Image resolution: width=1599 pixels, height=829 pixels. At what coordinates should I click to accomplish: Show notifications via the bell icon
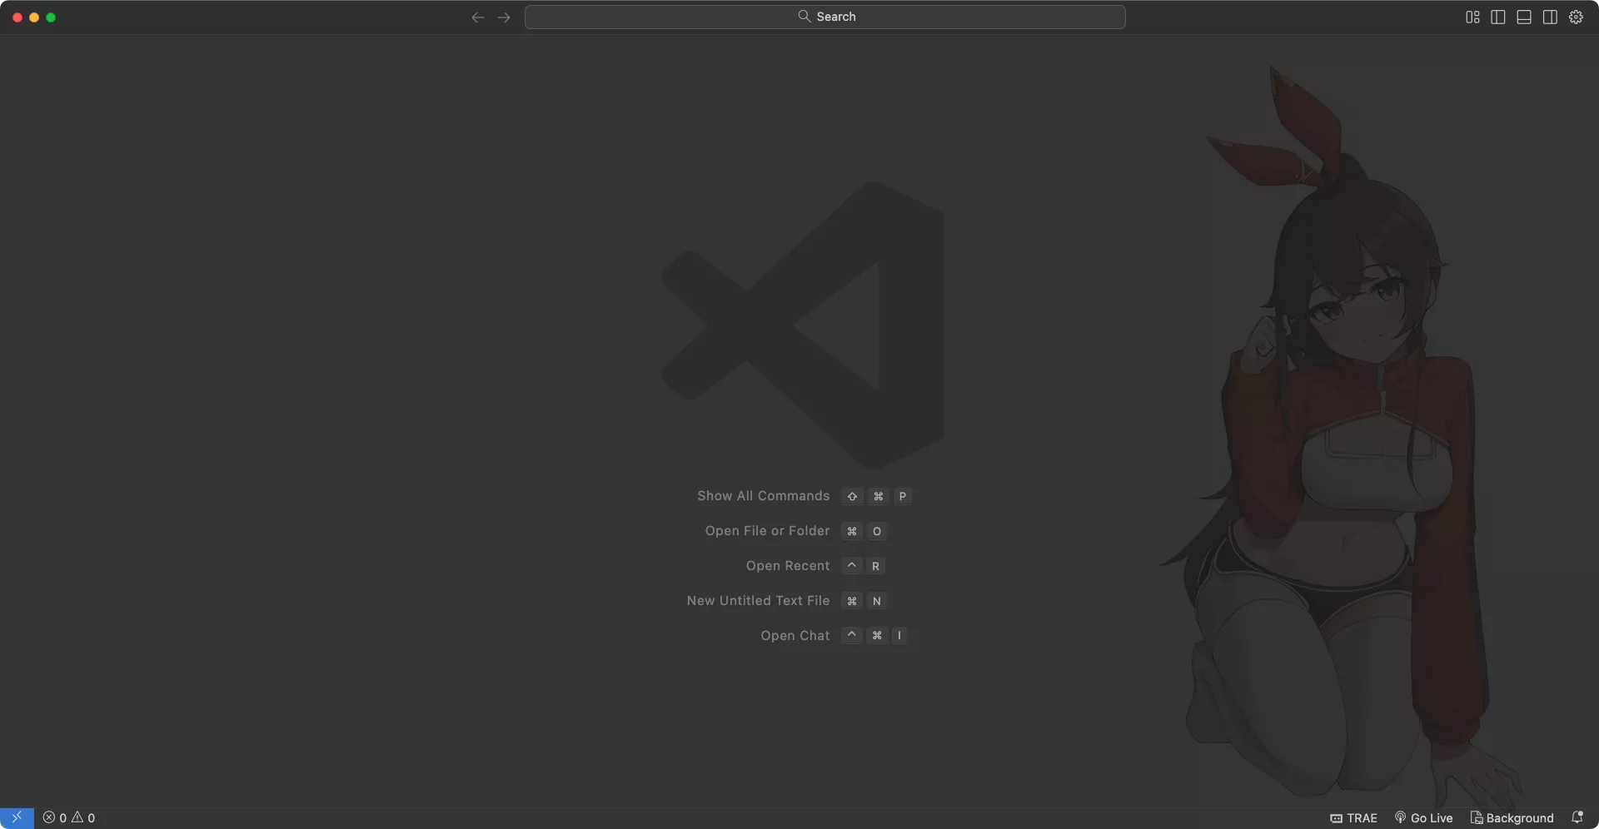[x=1577, y=818]
